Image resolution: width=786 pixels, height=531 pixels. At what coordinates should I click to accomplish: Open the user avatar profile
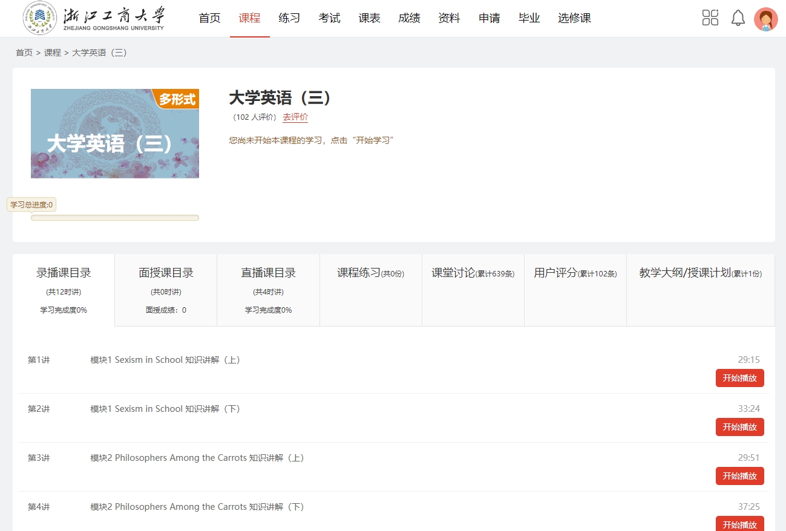(765, 19)
